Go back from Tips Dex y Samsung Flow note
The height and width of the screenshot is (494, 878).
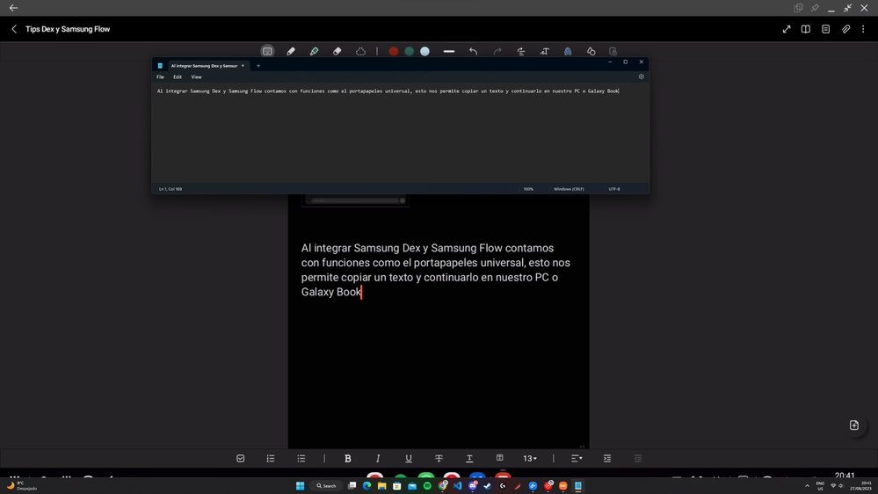coord(14,29)
